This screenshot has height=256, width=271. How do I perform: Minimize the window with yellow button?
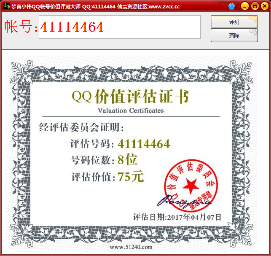click(x=244, y=6)
